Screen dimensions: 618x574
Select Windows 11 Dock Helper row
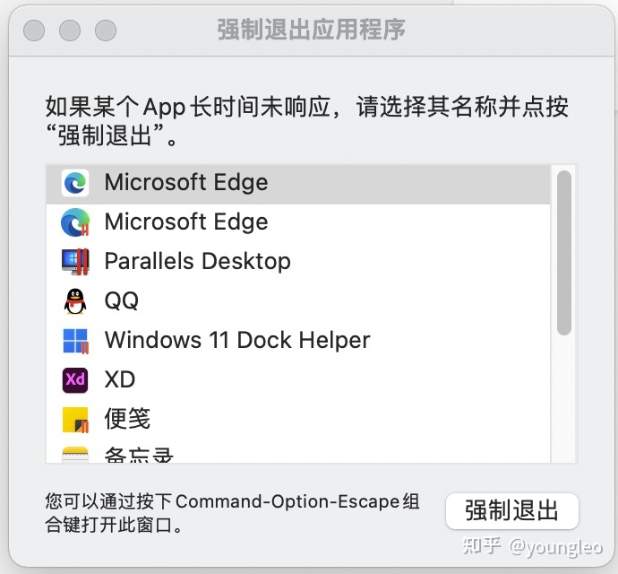click(298, 341)
